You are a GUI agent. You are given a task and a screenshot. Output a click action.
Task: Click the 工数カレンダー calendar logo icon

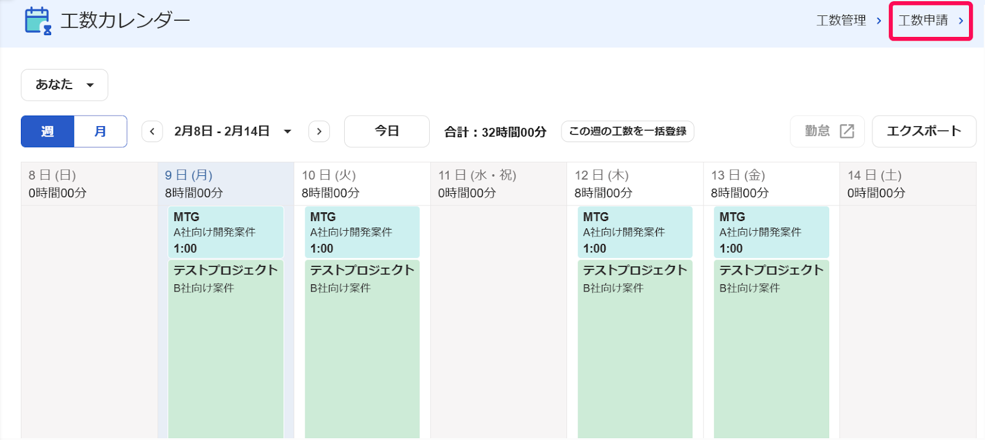(x=38, y=20)
